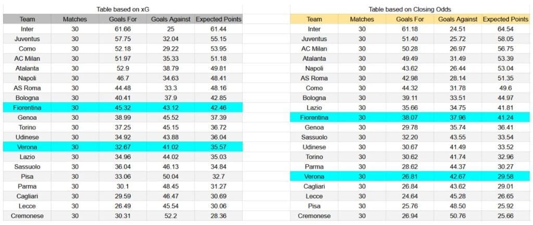This screenshot has width=533, height=225.
Task: Click the Goals Against header in Closing Odds table
Action: click(x=458, y=19)
